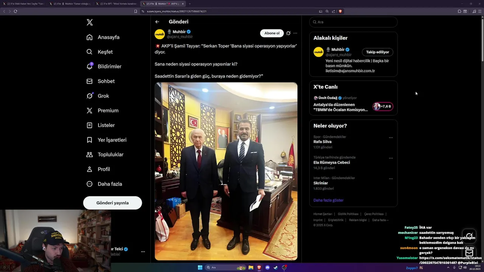This screenshot has height=272, width=484.
Task: Open Steam from taskbar
Action: coord(276,267)
